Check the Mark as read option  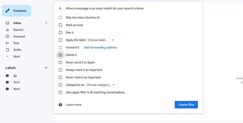[60, 25]
